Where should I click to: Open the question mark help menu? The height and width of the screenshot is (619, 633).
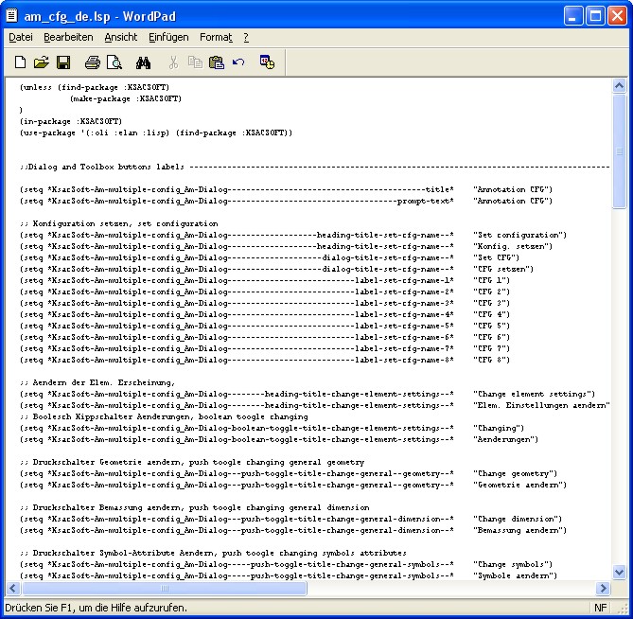tap(246, 37)
